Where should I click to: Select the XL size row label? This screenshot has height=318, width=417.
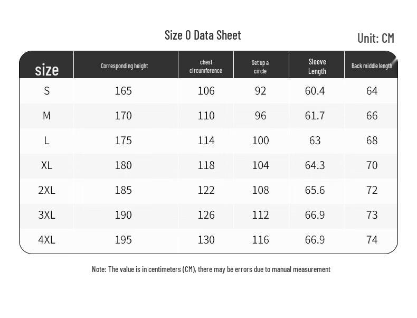coord(46,165)
